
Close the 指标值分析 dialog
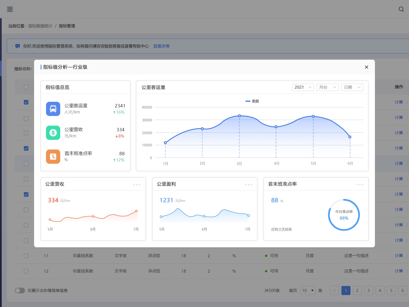[x=366, y=67]
